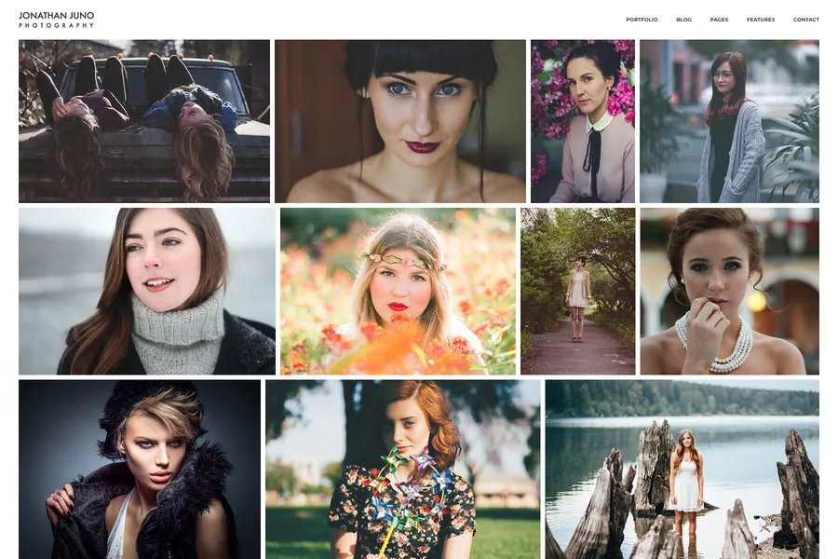Select portrait of woman in gray turtleneck
Image resolution: width=838 pixels, height=559 pixels.
(147, 291)
